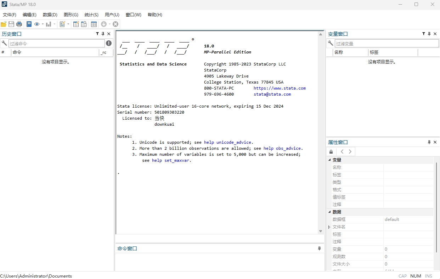440x279 pixels.
Task: Pin the command window
Action: [x=319, y=249]
